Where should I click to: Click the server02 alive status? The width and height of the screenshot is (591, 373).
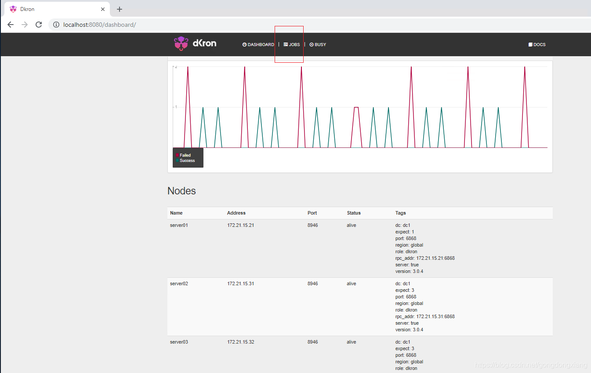pyautogui.click(x=352, y=283)
